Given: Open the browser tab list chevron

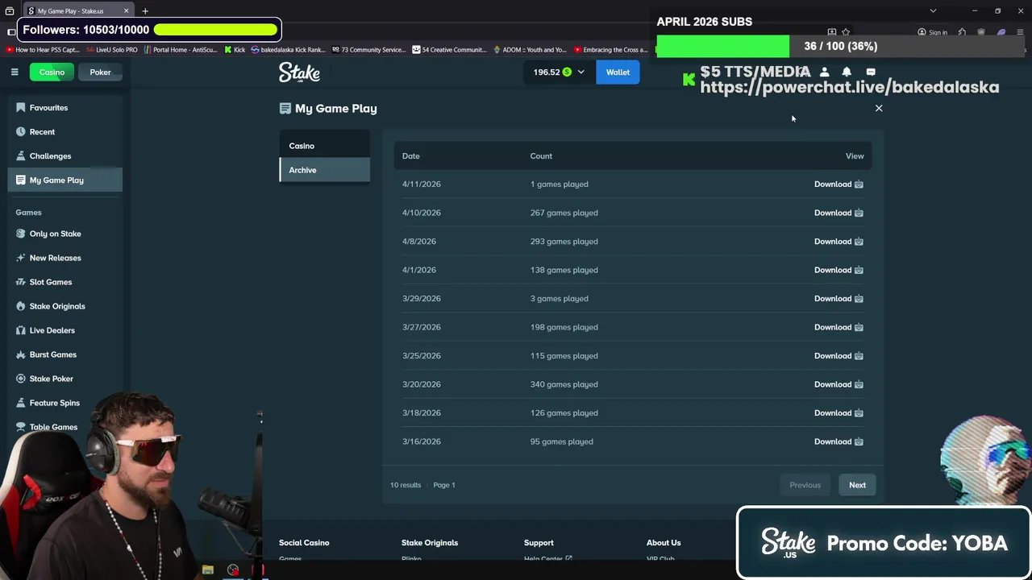Looking at the screenshot, I should (933, 11).
